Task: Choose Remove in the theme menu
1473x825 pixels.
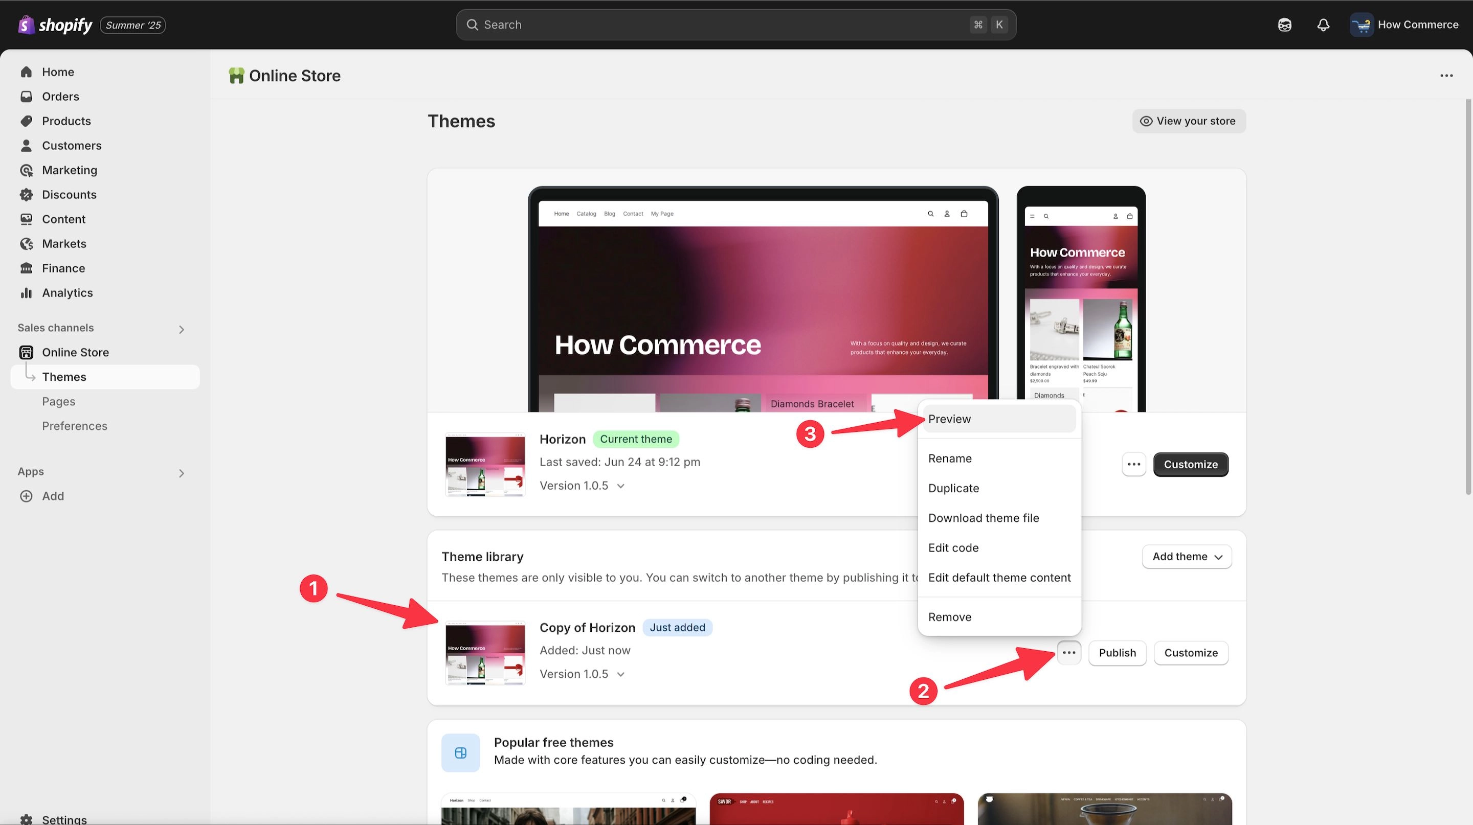Action: coord(999,617)
